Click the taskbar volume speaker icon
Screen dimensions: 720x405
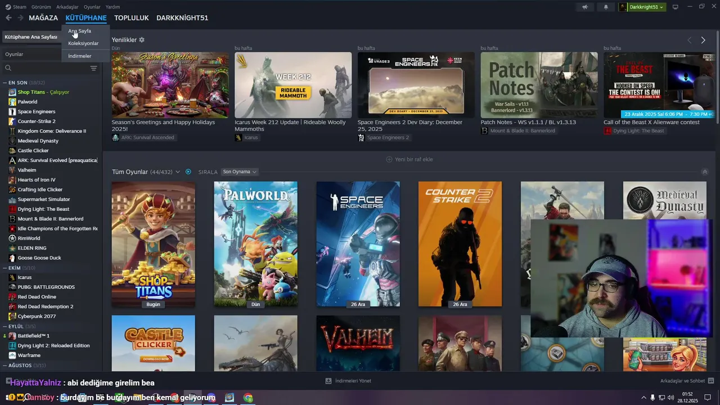670,398
